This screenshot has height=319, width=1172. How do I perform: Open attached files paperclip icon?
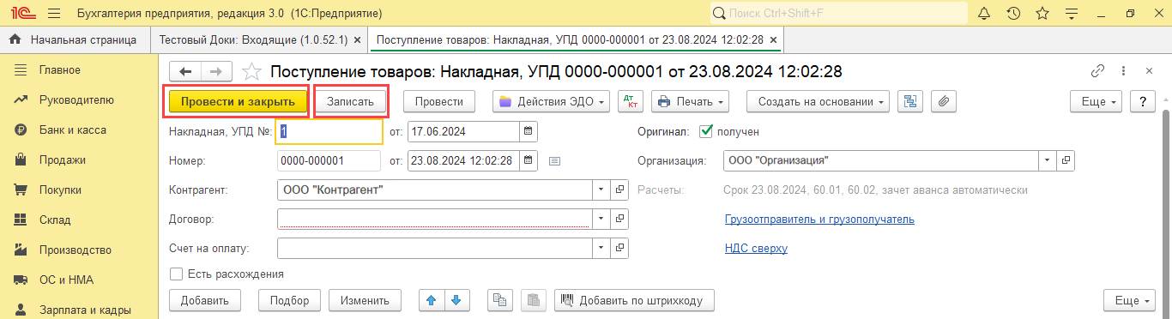coord(944,101)
